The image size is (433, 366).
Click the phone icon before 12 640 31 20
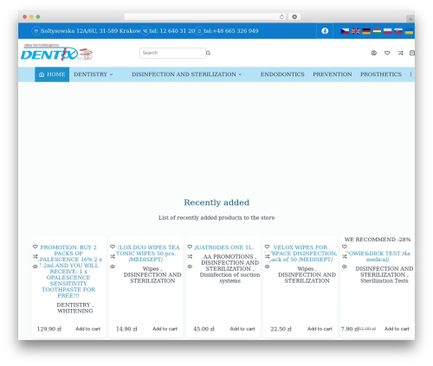pyautogui.click(x=145, y=31)
